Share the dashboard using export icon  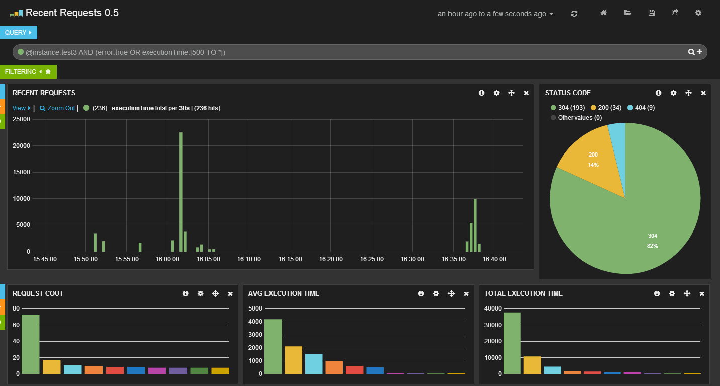[x=675, y=13]
